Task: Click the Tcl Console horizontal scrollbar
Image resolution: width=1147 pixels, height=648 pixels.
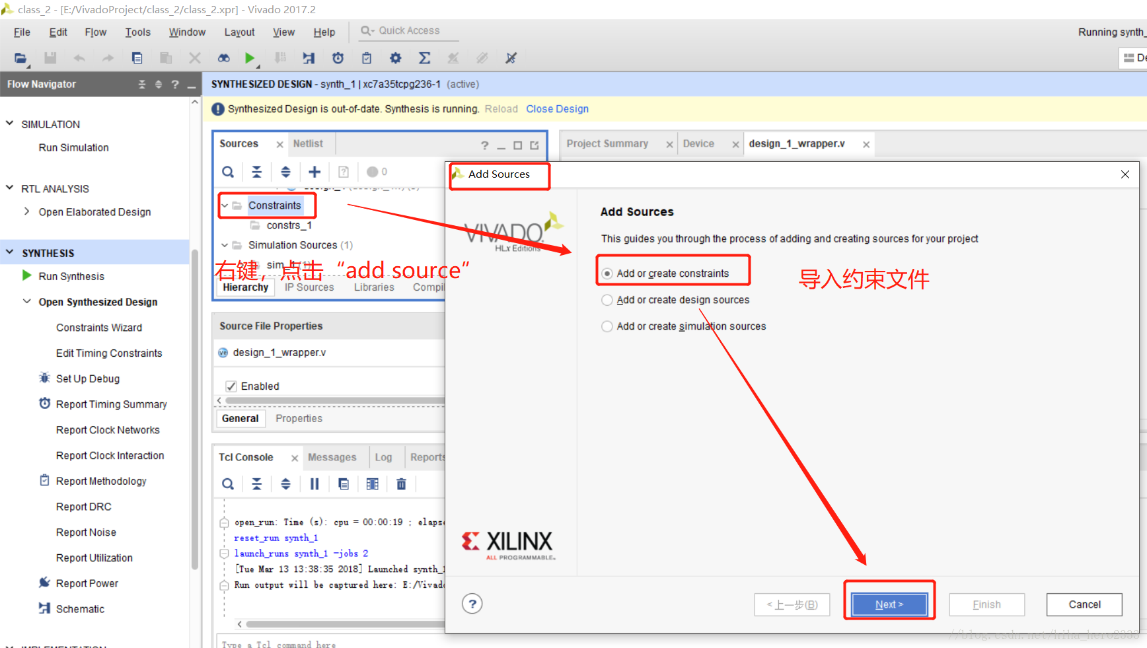Action: pyautogui.click(x=345, y=624)
